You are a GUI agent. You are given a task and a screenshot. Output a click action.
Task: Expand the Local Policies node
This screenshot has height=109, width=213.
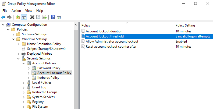(23, 83)
